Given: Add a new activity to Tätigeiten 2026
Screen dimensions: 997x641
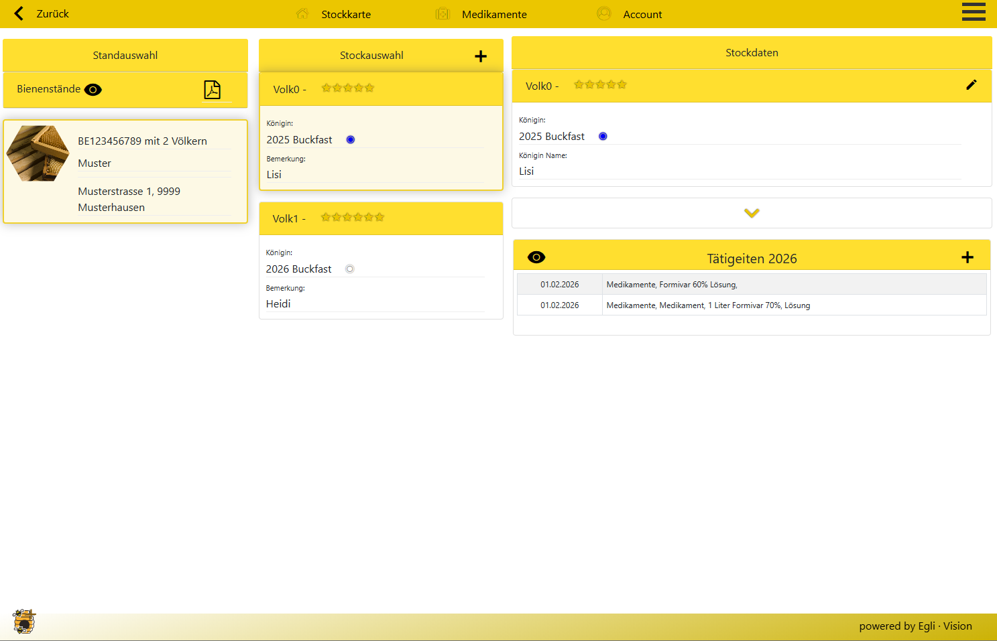Looking at the screenshot, I should [x=967, y=258].
